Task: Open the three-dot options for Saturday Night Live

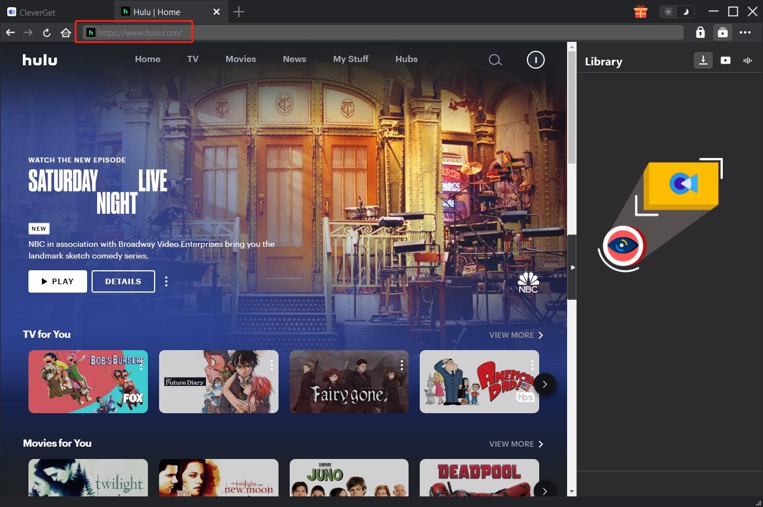Action: 166,281
